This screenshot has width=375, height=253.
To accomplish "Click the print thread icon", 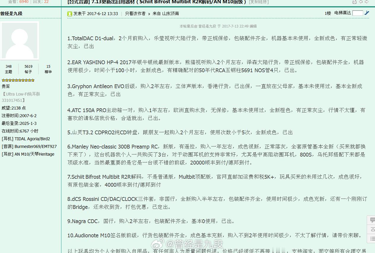I will [355, 2].
